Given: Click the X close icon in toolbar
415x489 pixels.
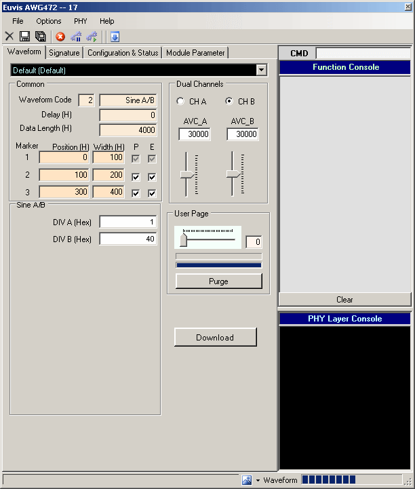Looking at the screenshot, I should pyautogui.click(x=9, y=37).
